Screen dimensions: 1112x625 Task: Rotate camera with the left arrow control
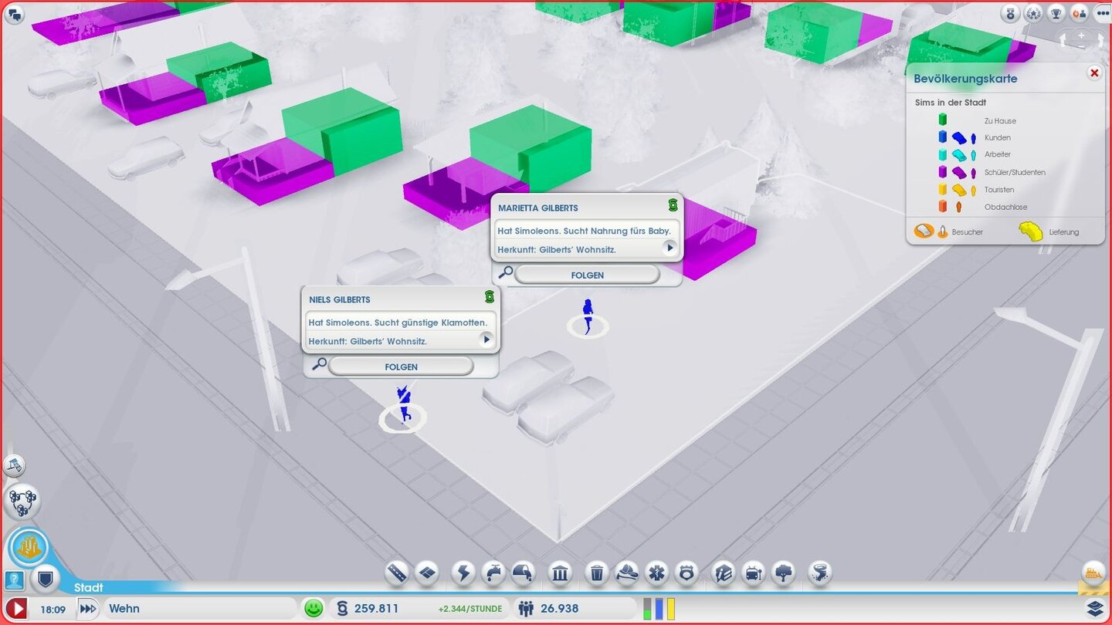1064,39
